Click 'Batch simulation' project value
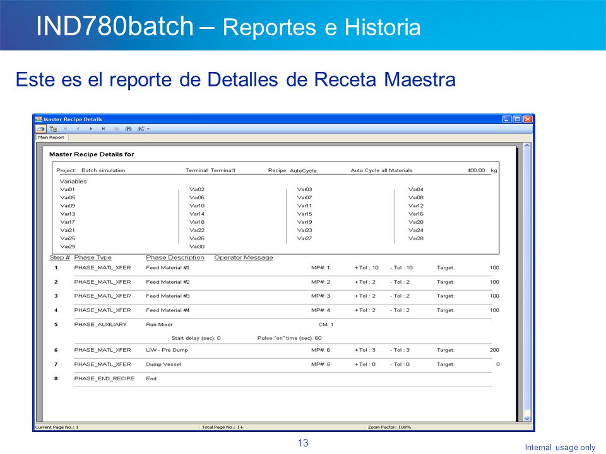 [103, 170]
